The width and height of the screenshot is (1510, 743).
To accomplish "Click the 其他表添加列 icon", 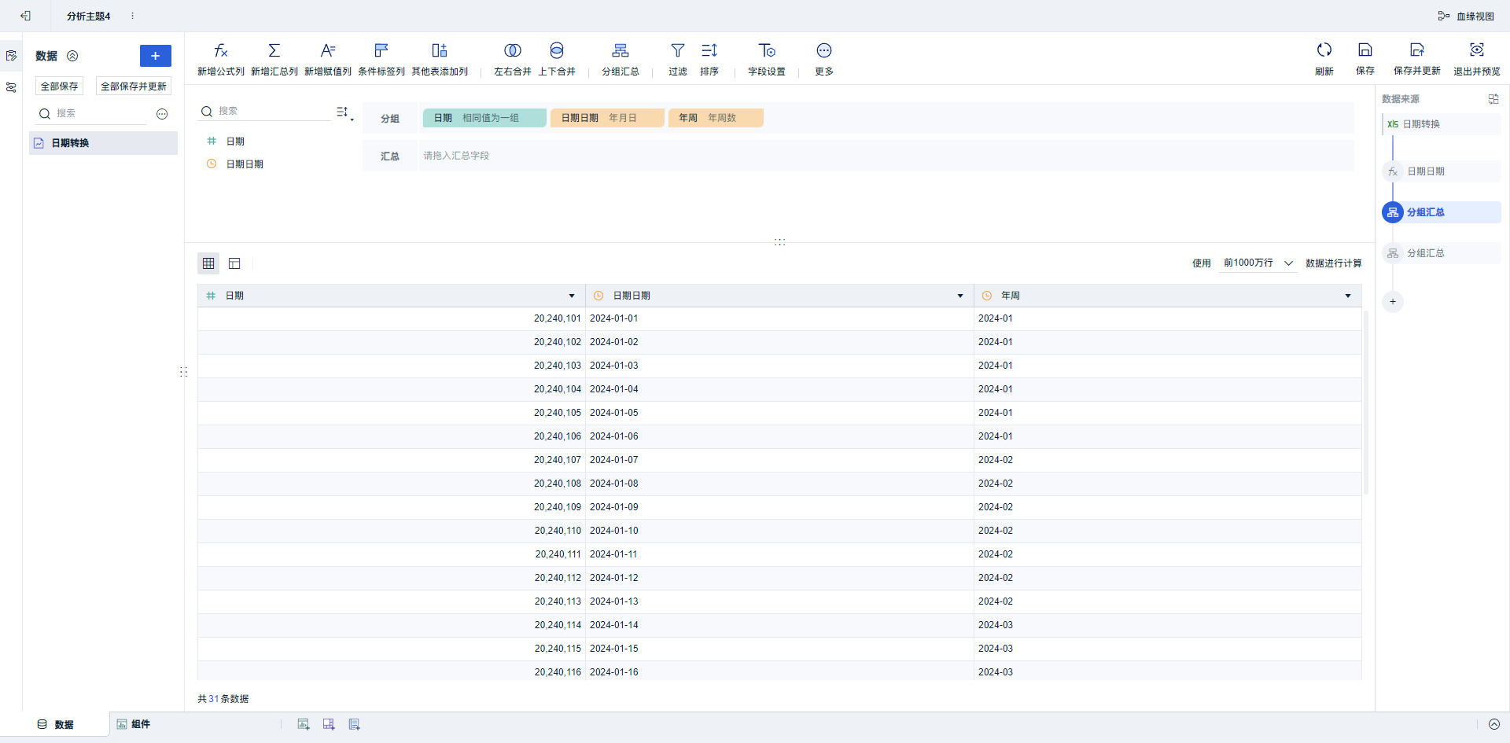I will (440, 50).
